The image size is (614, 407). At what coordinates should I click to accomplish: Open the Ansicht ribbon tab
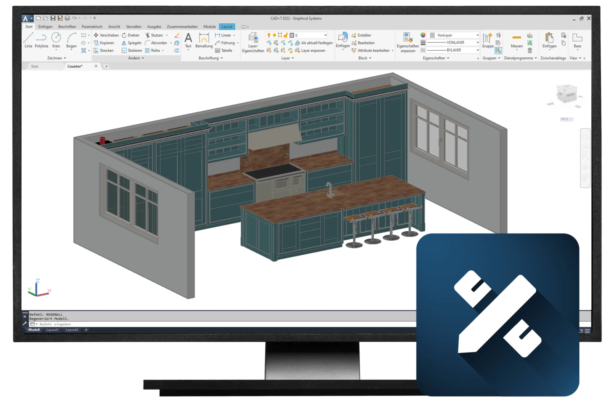pos(114,27)
